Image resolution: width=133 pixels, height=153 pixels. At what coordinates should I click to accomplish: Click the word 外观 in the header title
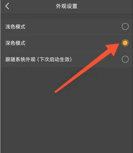click(x=61, y=6)
